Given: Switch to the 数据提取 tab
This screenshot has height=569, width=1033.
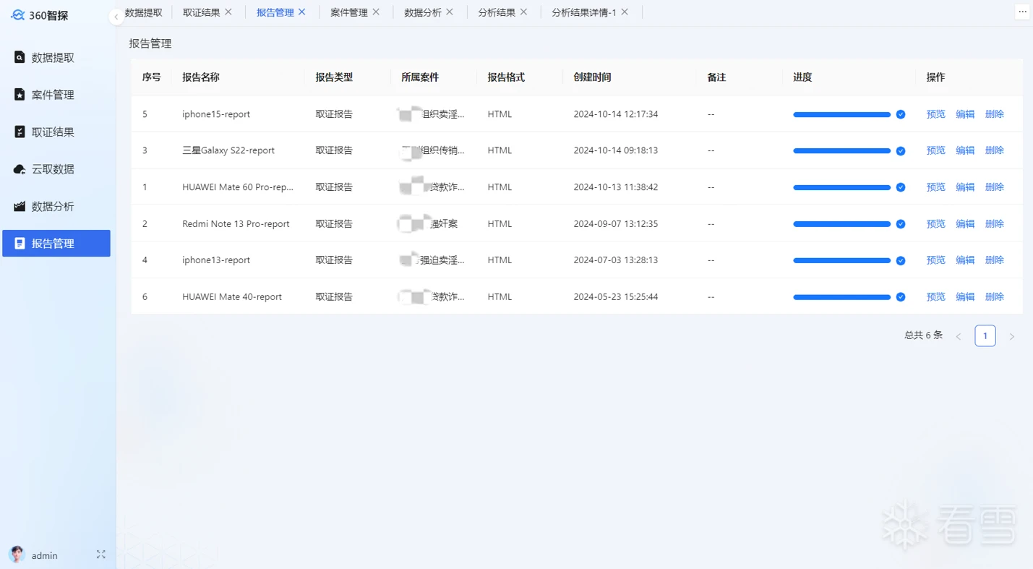Looking at the screenshot, I should click(143, 12).
